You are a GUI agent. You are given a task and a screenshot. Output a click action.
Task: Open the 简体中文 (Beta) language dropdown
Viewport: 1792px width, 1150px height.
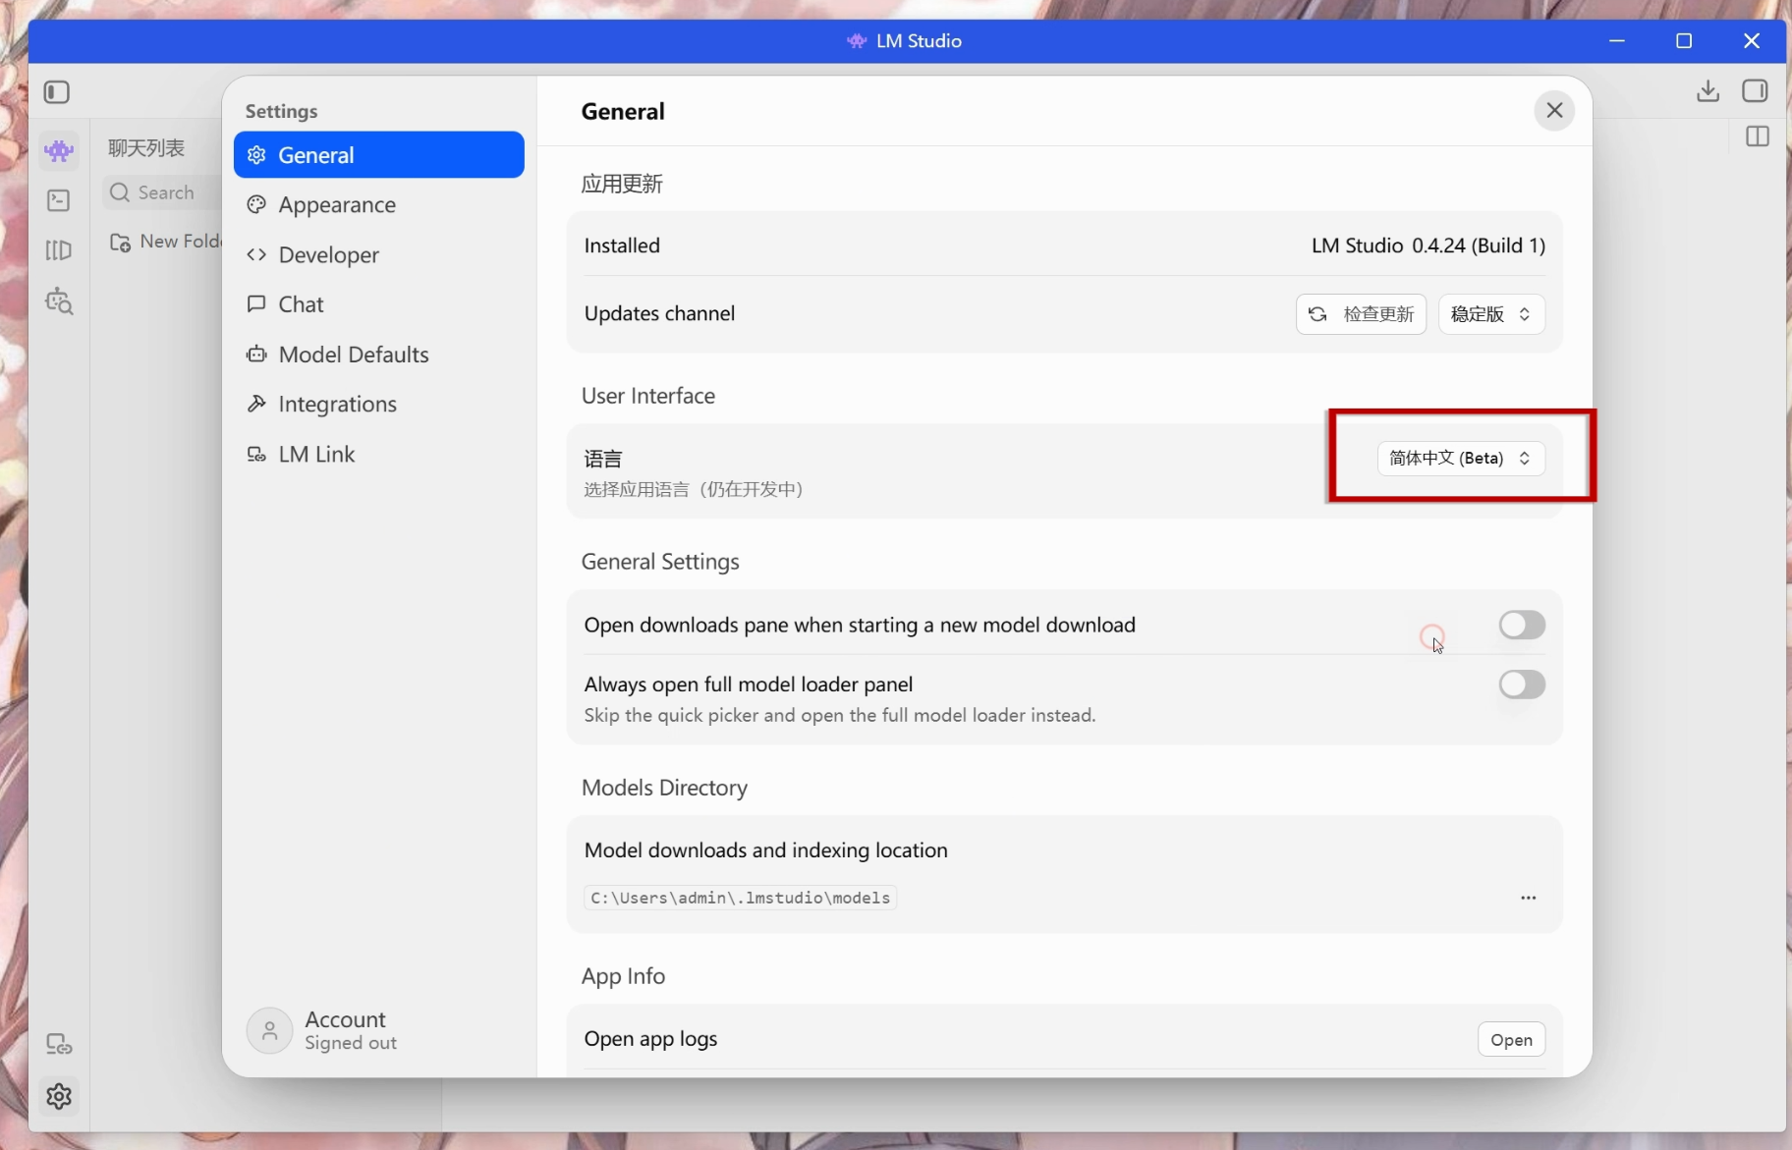pyautogui.click(x=1461, y=459)
